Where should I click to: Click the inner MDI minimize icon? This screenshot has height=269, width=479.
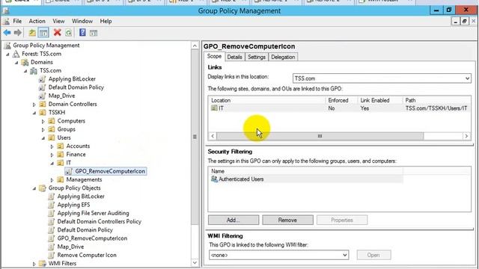456,21
